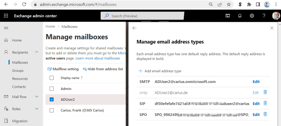Click the Mail flow envelope icon
This screenshot has height=126, width=281.
click(6, 97)
